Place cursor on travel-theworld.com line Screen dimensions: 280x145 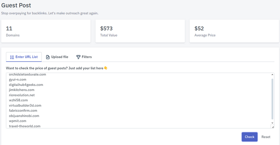(x=25, y=126)
